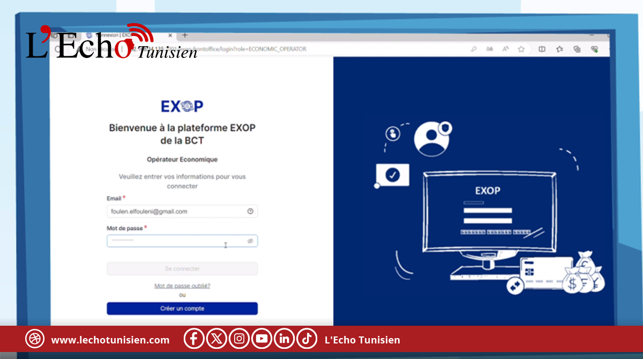The image size is (643, 359).
Task: Click the LinkedIn icon in the banner
Action: tap(285, 339)
